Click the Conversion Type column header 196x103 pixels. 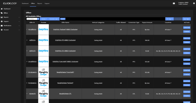coord(134,22)
